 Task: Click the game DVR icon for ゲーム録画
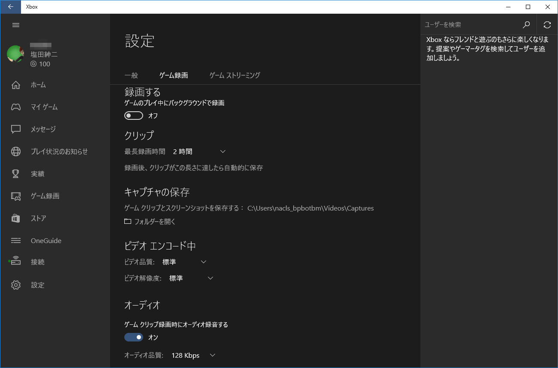click(16, 196)
